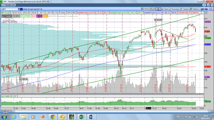Open the top-right menu list icon
Viewport: 214px width, 120px height.
(x=212, y=5)
